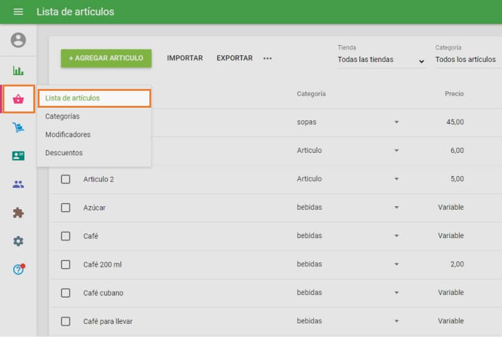
Task: Open the integrations puzzle piece icon
Action: click(x=18, y=213)
